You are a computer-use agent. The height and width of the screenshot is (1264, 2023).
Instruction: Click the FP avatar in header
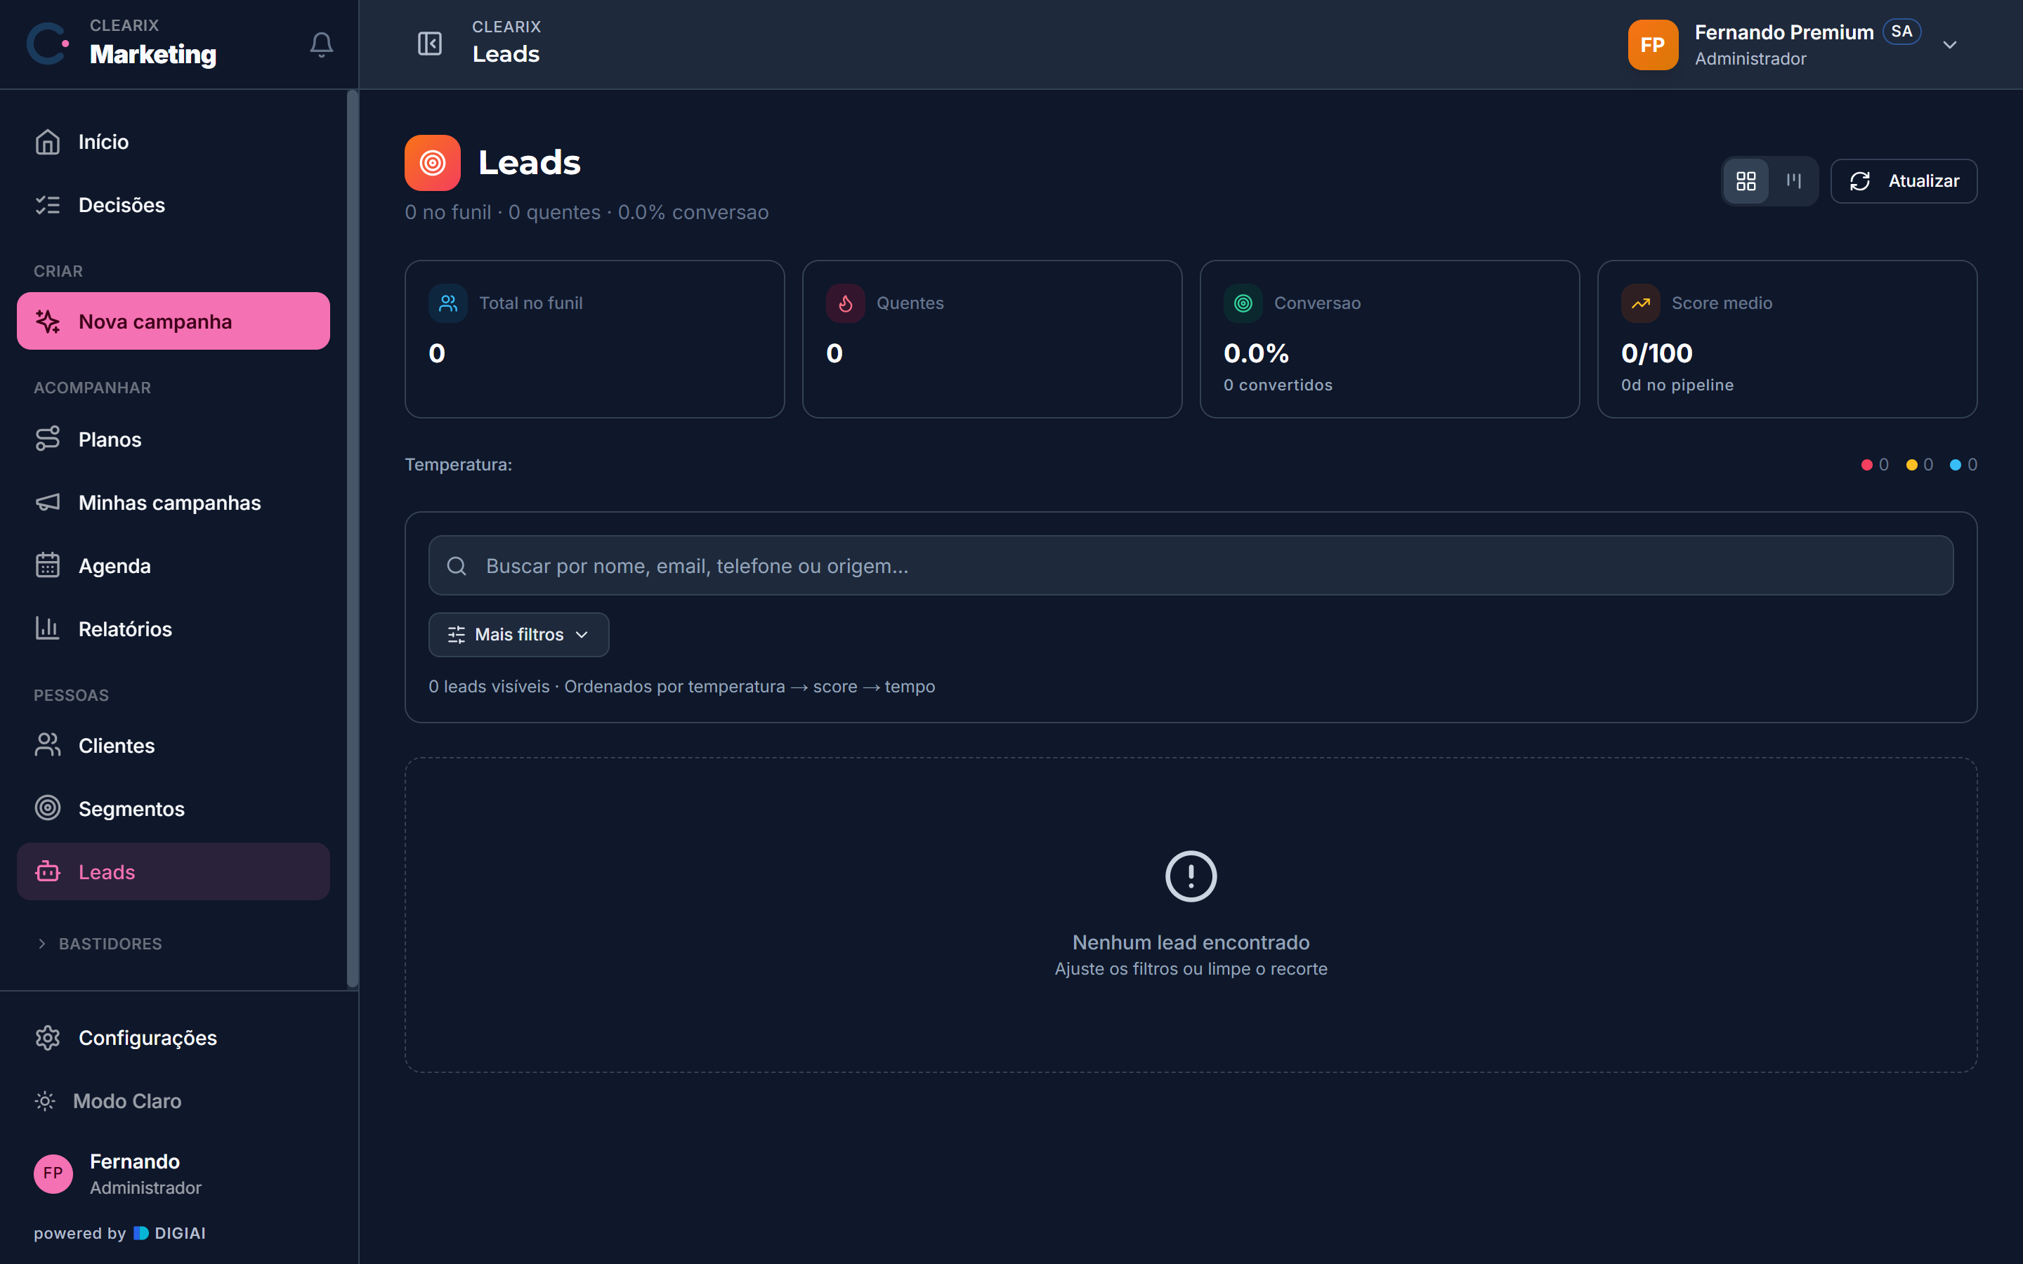coord(1652,45)
